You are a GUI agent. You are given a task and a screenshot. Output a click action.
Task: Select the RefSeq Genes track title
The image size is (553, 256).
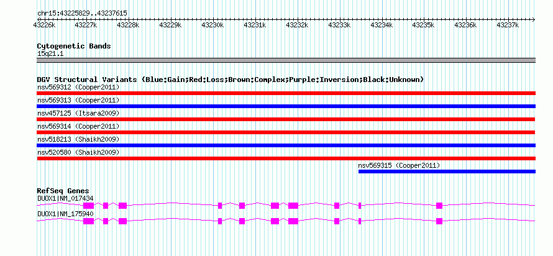(63, 191)
